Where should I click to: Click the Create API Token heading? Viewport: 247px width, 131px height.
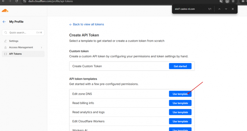84,35
